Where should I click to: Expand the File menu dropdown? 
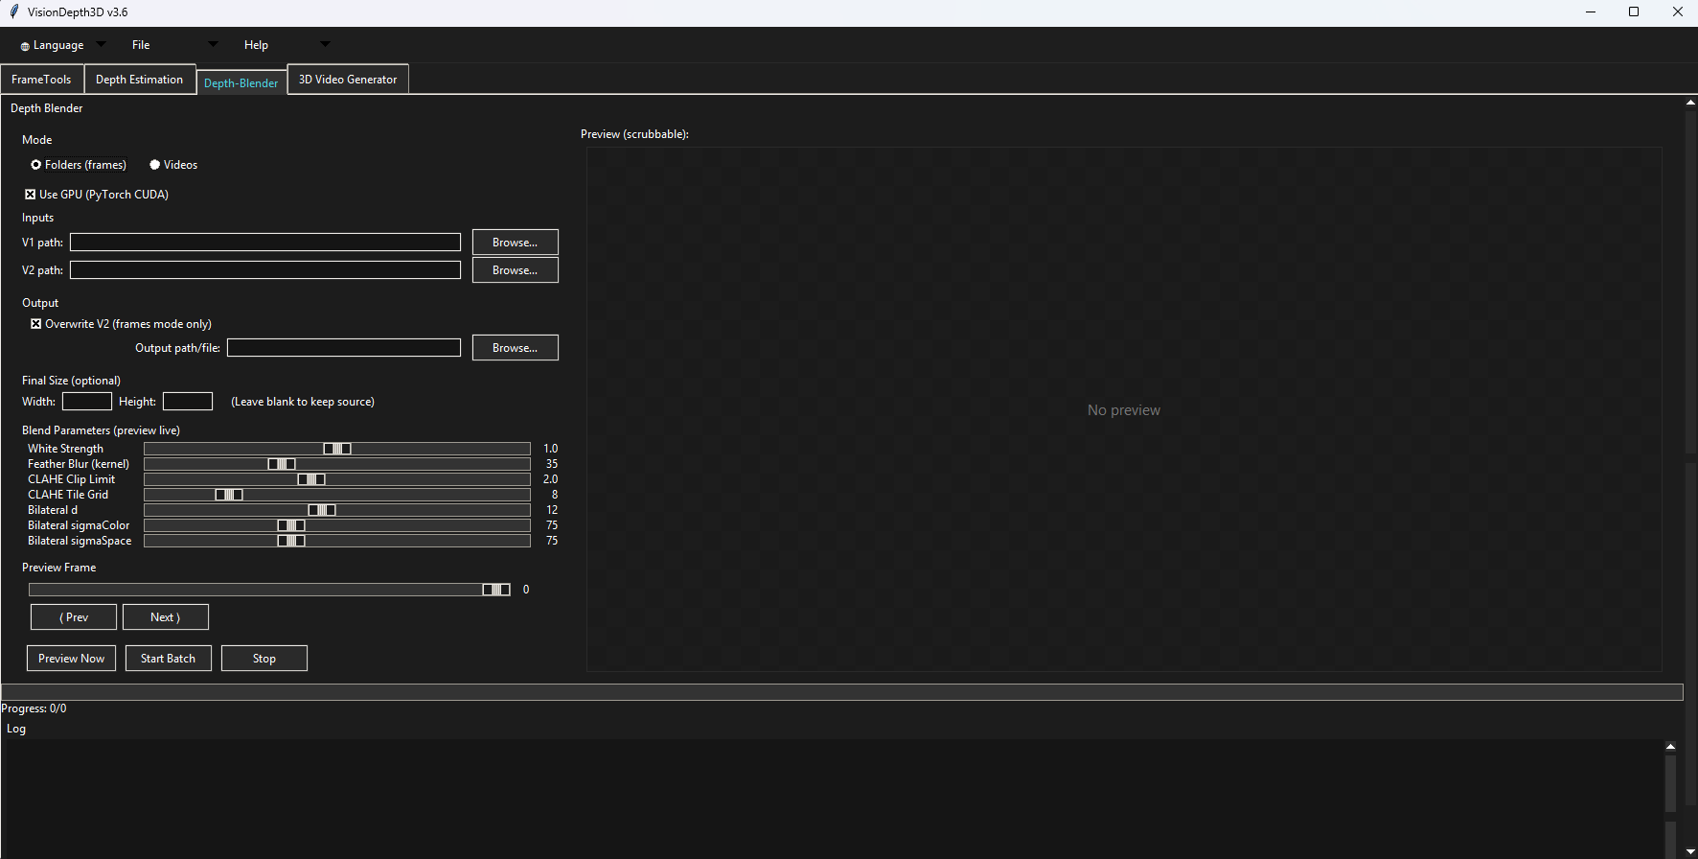pyautogui.click(x=174, y=45)
